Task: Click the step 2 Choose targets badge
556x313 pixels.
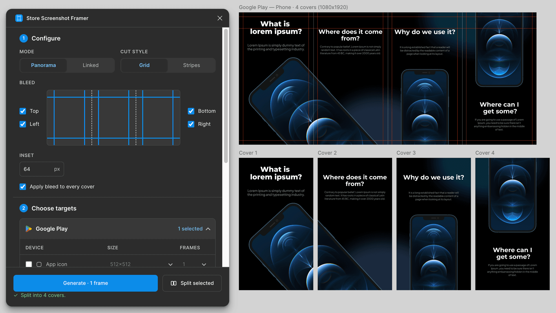Action: (23, 208)
